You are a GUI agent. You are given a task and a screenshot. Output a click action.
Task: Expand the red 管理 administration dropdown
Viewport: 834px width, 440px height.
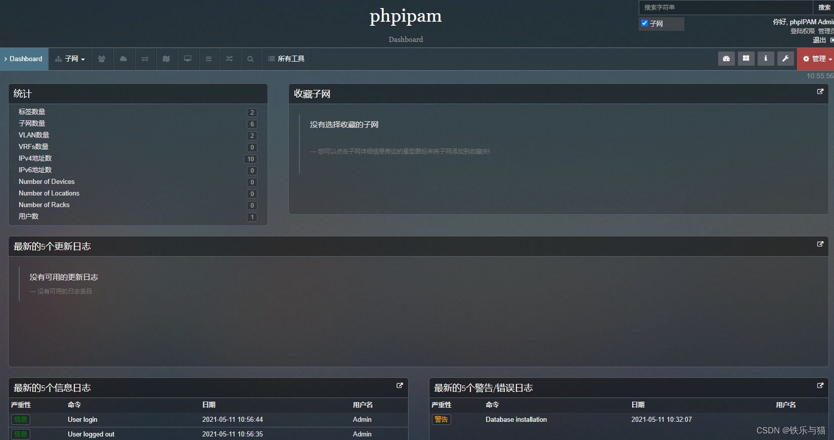(x=816, y=59)
